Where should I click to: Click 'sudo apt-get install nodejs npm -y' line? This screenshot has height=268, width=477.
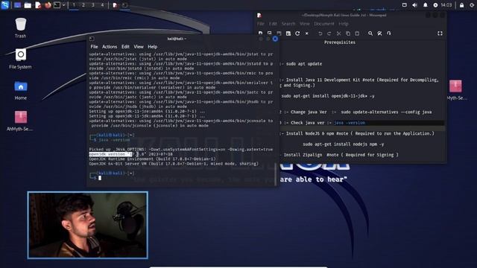344,144
